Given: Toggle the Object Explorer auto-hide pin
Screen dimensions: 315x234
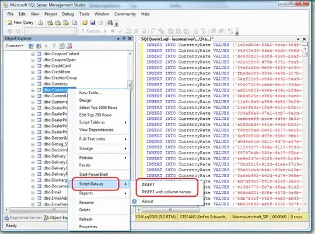Looking at the screenshot, I should click(124, 38).
